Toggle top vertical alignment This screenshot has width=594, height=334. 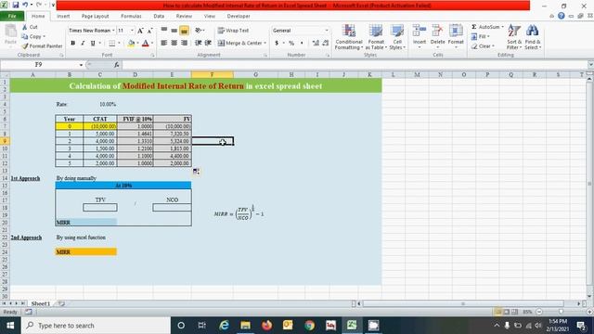coord(164,30)
